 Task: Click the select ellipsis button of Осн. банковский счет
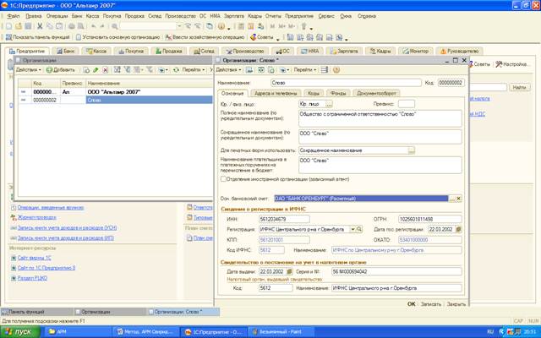coord(452,199)
